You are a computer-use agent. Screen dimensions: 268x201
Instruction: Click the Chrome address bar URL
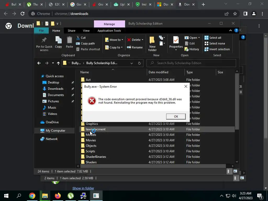pyautogui.click(x=71, y=14)
